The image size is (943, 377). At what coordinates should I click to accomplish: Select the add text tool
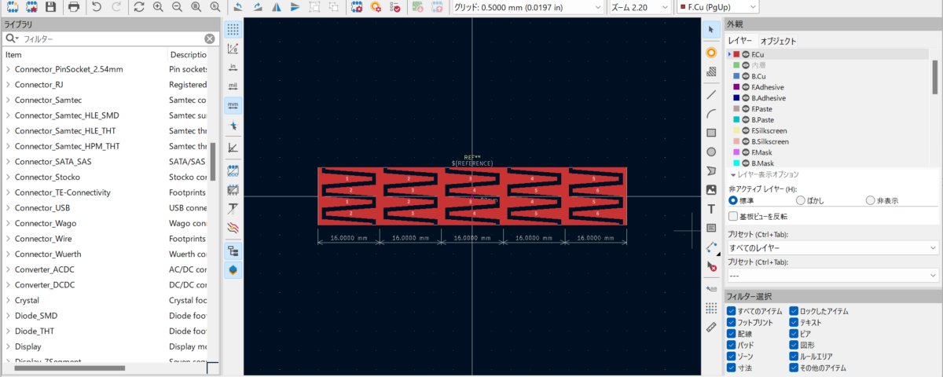pyautogui.click(x=711, y=209)
